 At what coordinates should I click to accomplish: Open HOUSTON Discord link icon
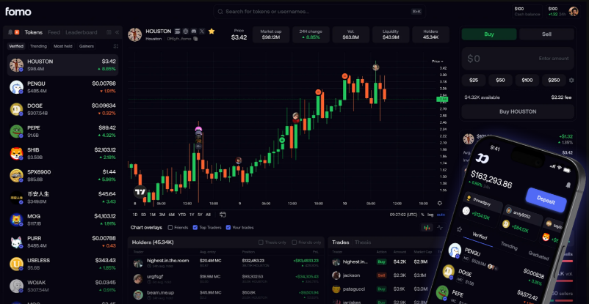tap(194, 31)
